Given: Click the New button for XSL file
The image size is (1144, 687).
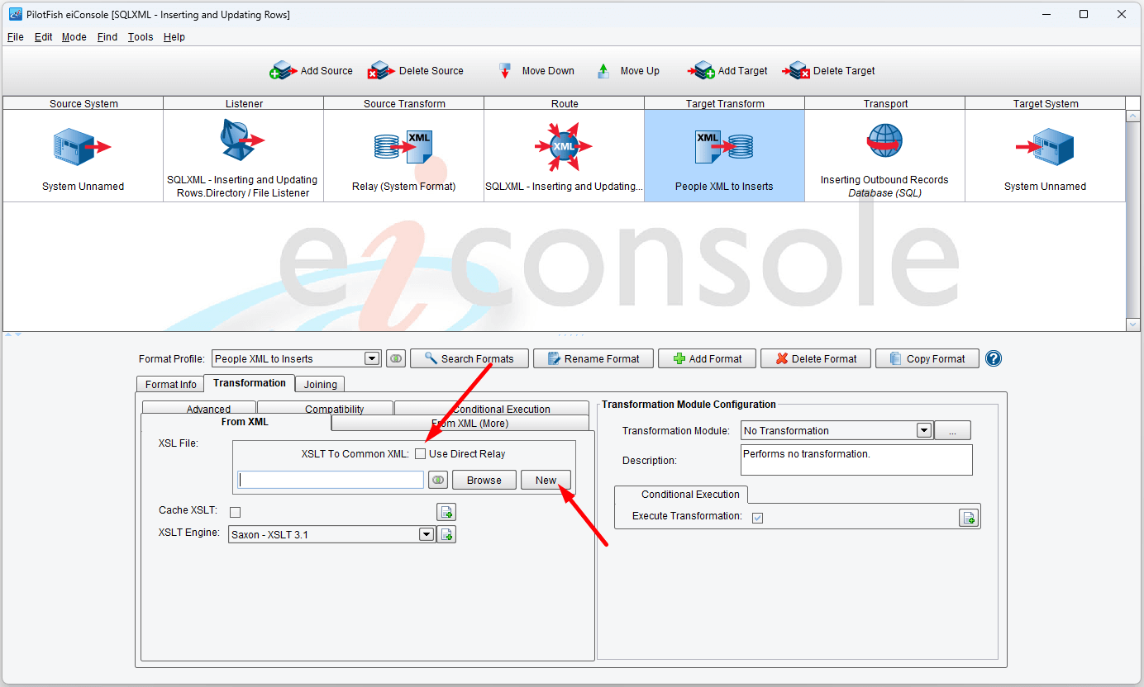Looking at the screenshot, I should [x=546, y=480].
